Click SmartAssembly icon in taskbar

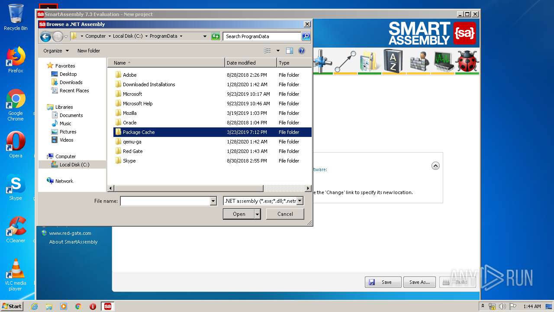point(108,306)
